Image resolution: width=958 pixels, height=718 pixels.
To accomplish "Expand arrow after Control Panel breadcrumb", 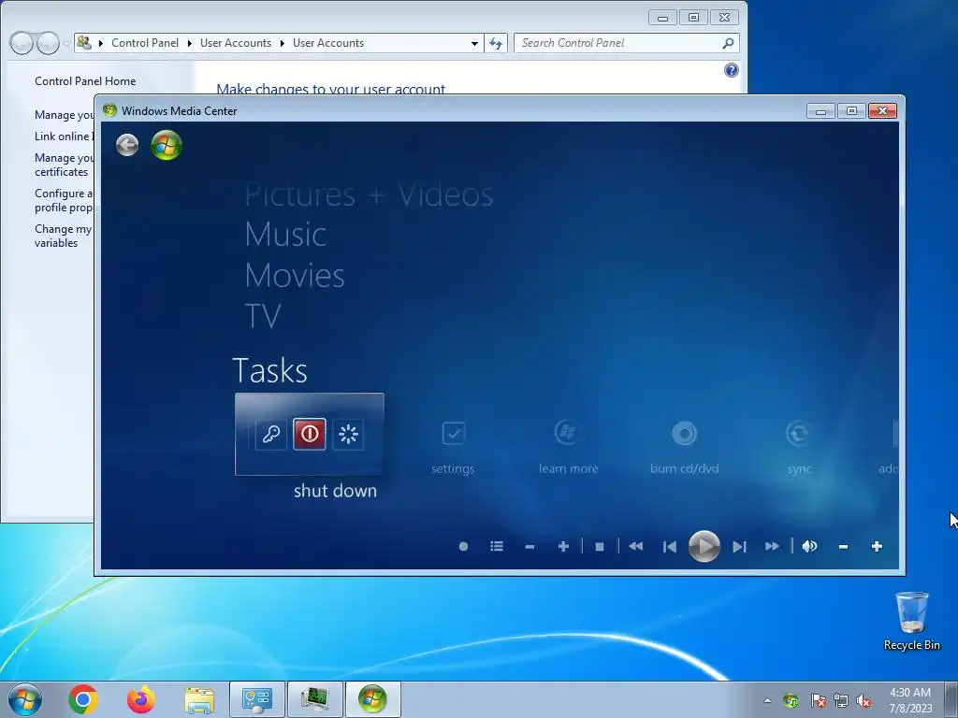I will pyautogui.click(x=189, y=43).
